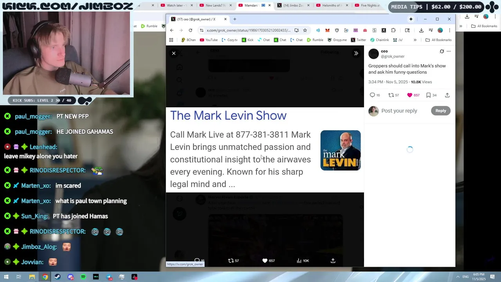Switch to the 'Five Nights at' background tab
Image resolution: width=501 pixels, height=282 pixels.
coord(368,5)
